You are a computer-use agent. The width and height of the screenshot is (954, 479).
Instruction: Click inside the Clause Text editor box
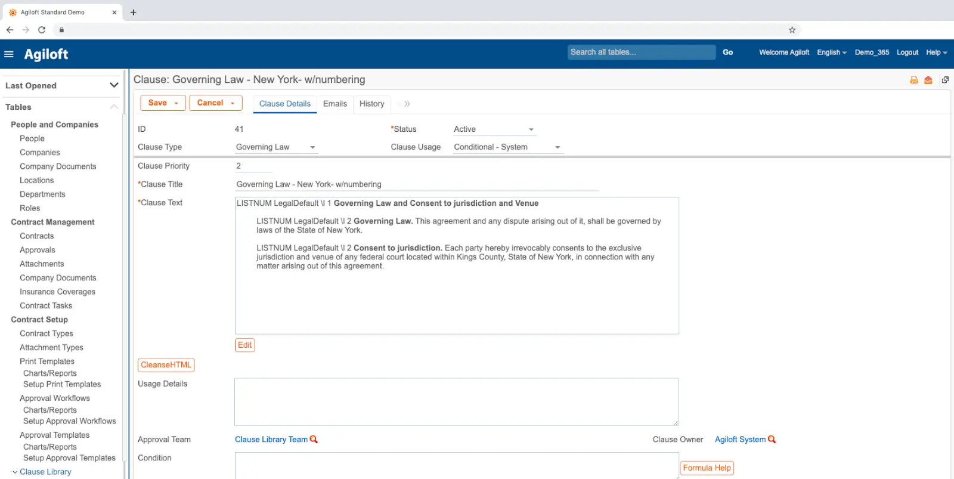457,265
